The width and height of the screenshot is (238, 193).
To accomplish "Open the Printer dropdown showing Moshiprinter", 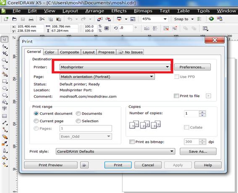I will [x=115, y=67].
